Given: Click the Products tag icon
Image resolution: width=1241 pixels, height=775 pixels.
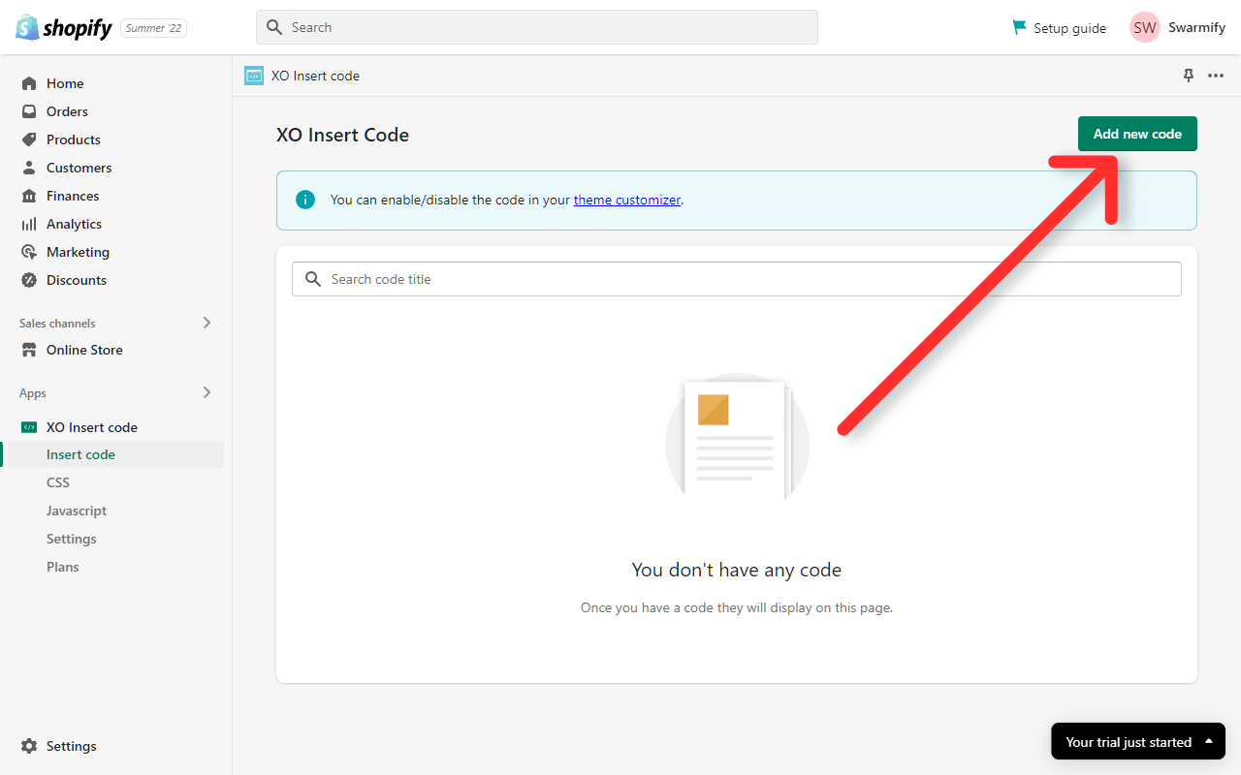Looking at the screenshot, I should (x=29, y=139).
